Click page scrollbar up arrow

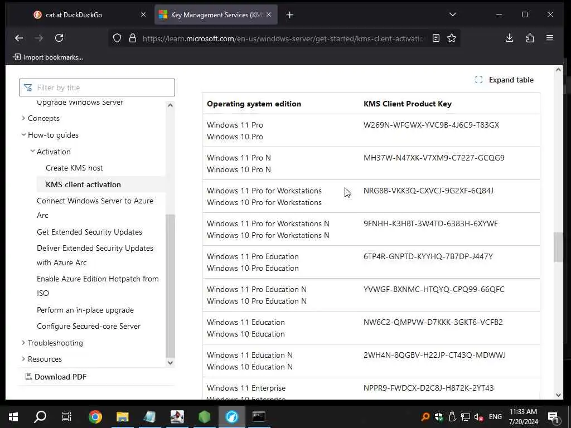click(558, 70)
